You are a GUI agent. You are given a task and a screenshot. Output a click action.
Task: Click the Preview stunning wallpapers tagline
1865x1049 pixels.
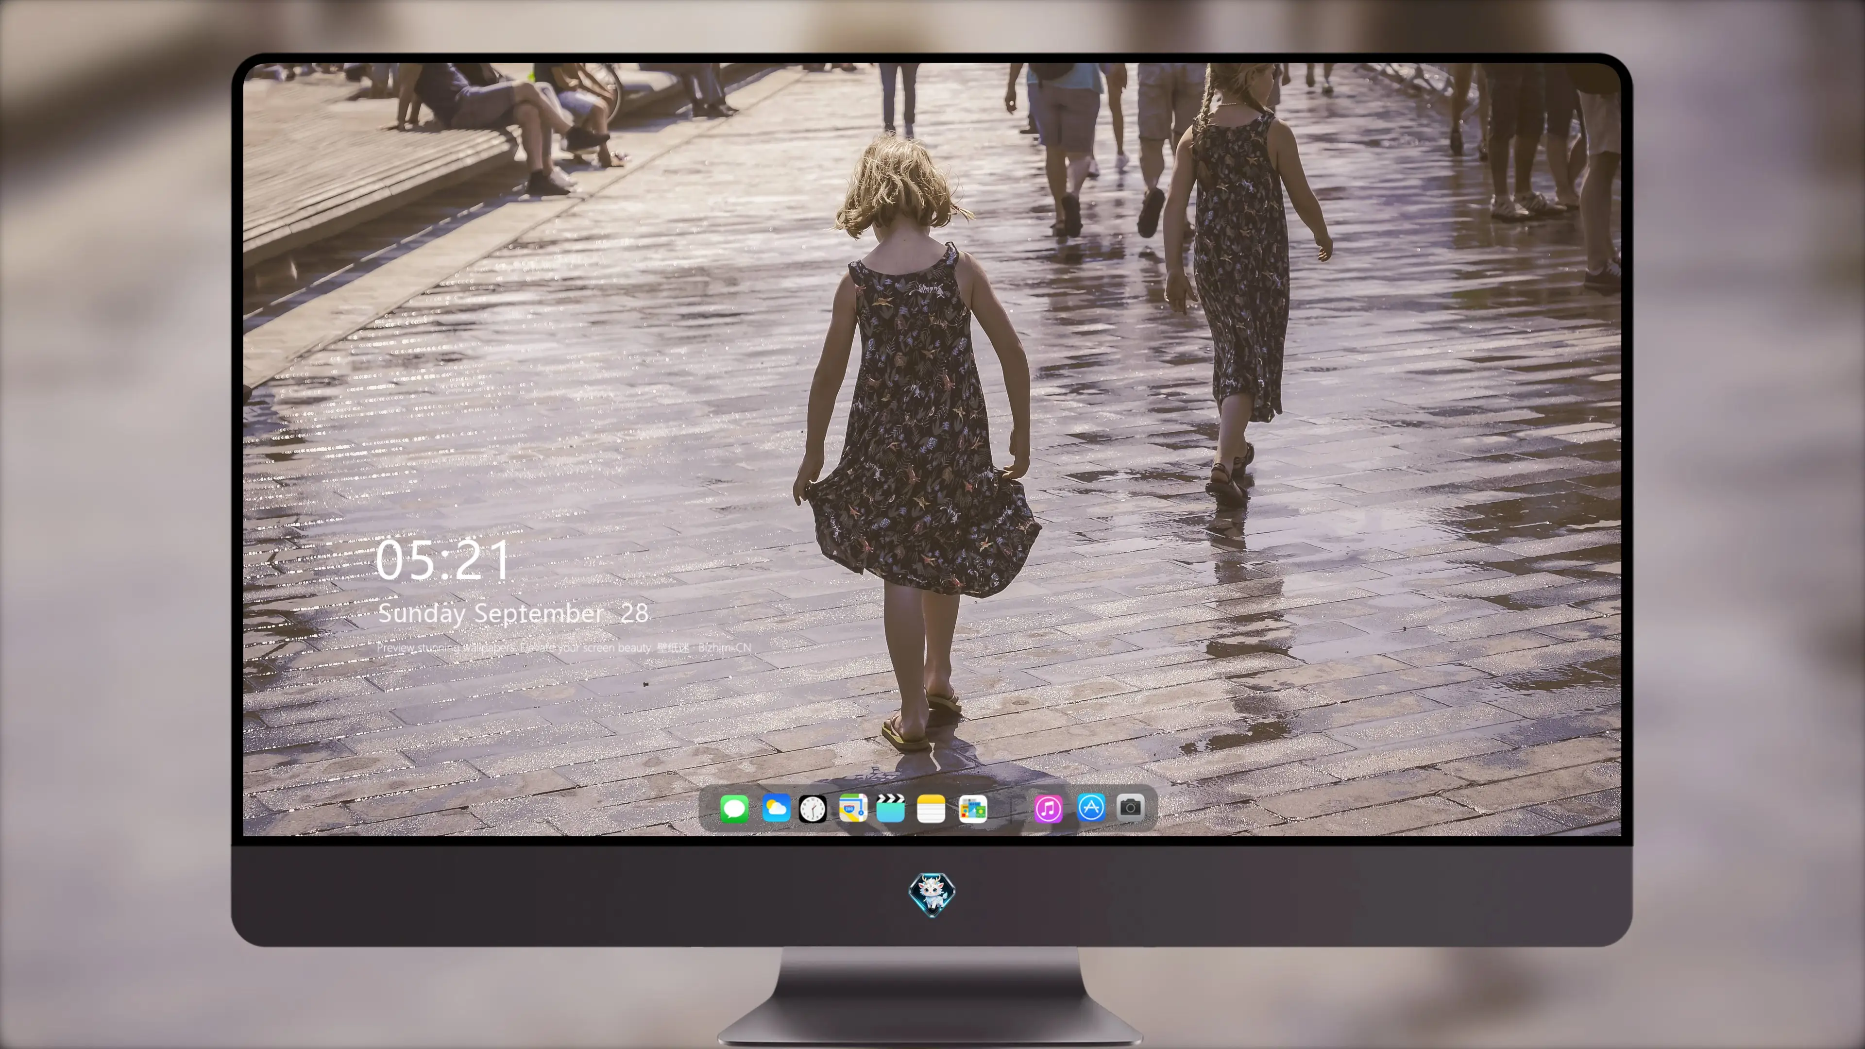[x=563, y=647]
